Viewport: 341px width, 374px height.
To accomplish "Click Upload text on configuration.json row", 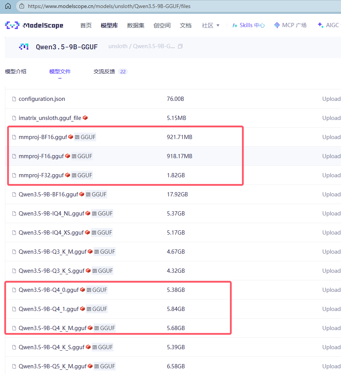I will coord(331,99).
